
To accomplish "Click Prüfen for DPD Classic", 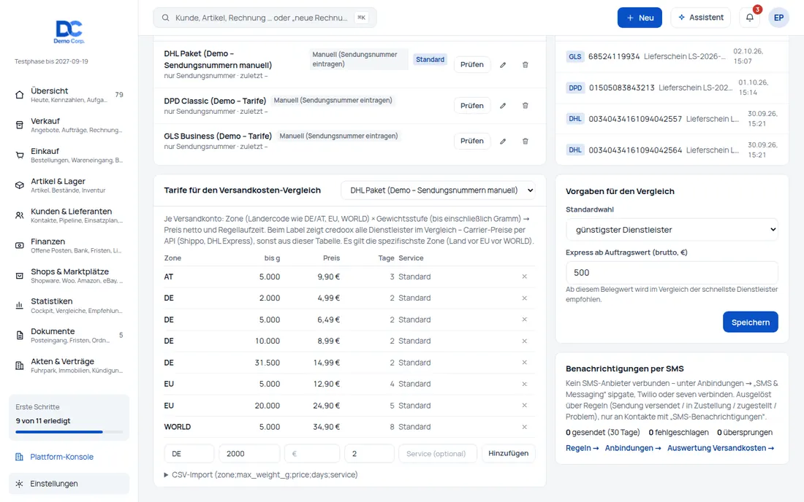I will pyautogui.click(x=471, y=106).
